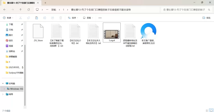Switch to details view in the status bar

tap(207, 110)
